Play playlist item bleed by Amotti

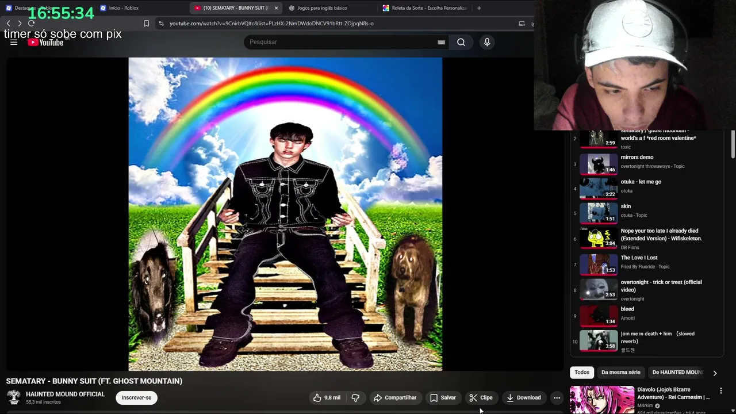pos(647,315)
